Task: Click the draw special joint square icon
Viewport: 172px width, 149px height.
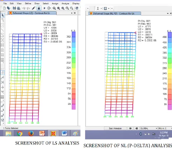Action: (x=2, y=25)
